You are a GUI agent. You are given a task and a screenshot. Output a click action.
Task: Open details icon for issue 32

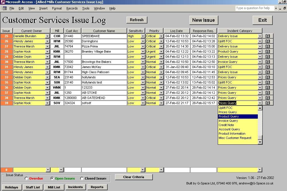268,72
